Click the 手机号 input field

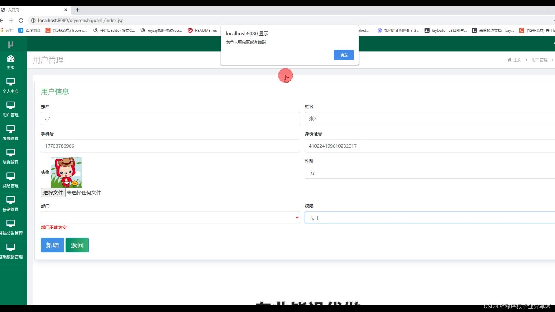[x=170, y=146]
